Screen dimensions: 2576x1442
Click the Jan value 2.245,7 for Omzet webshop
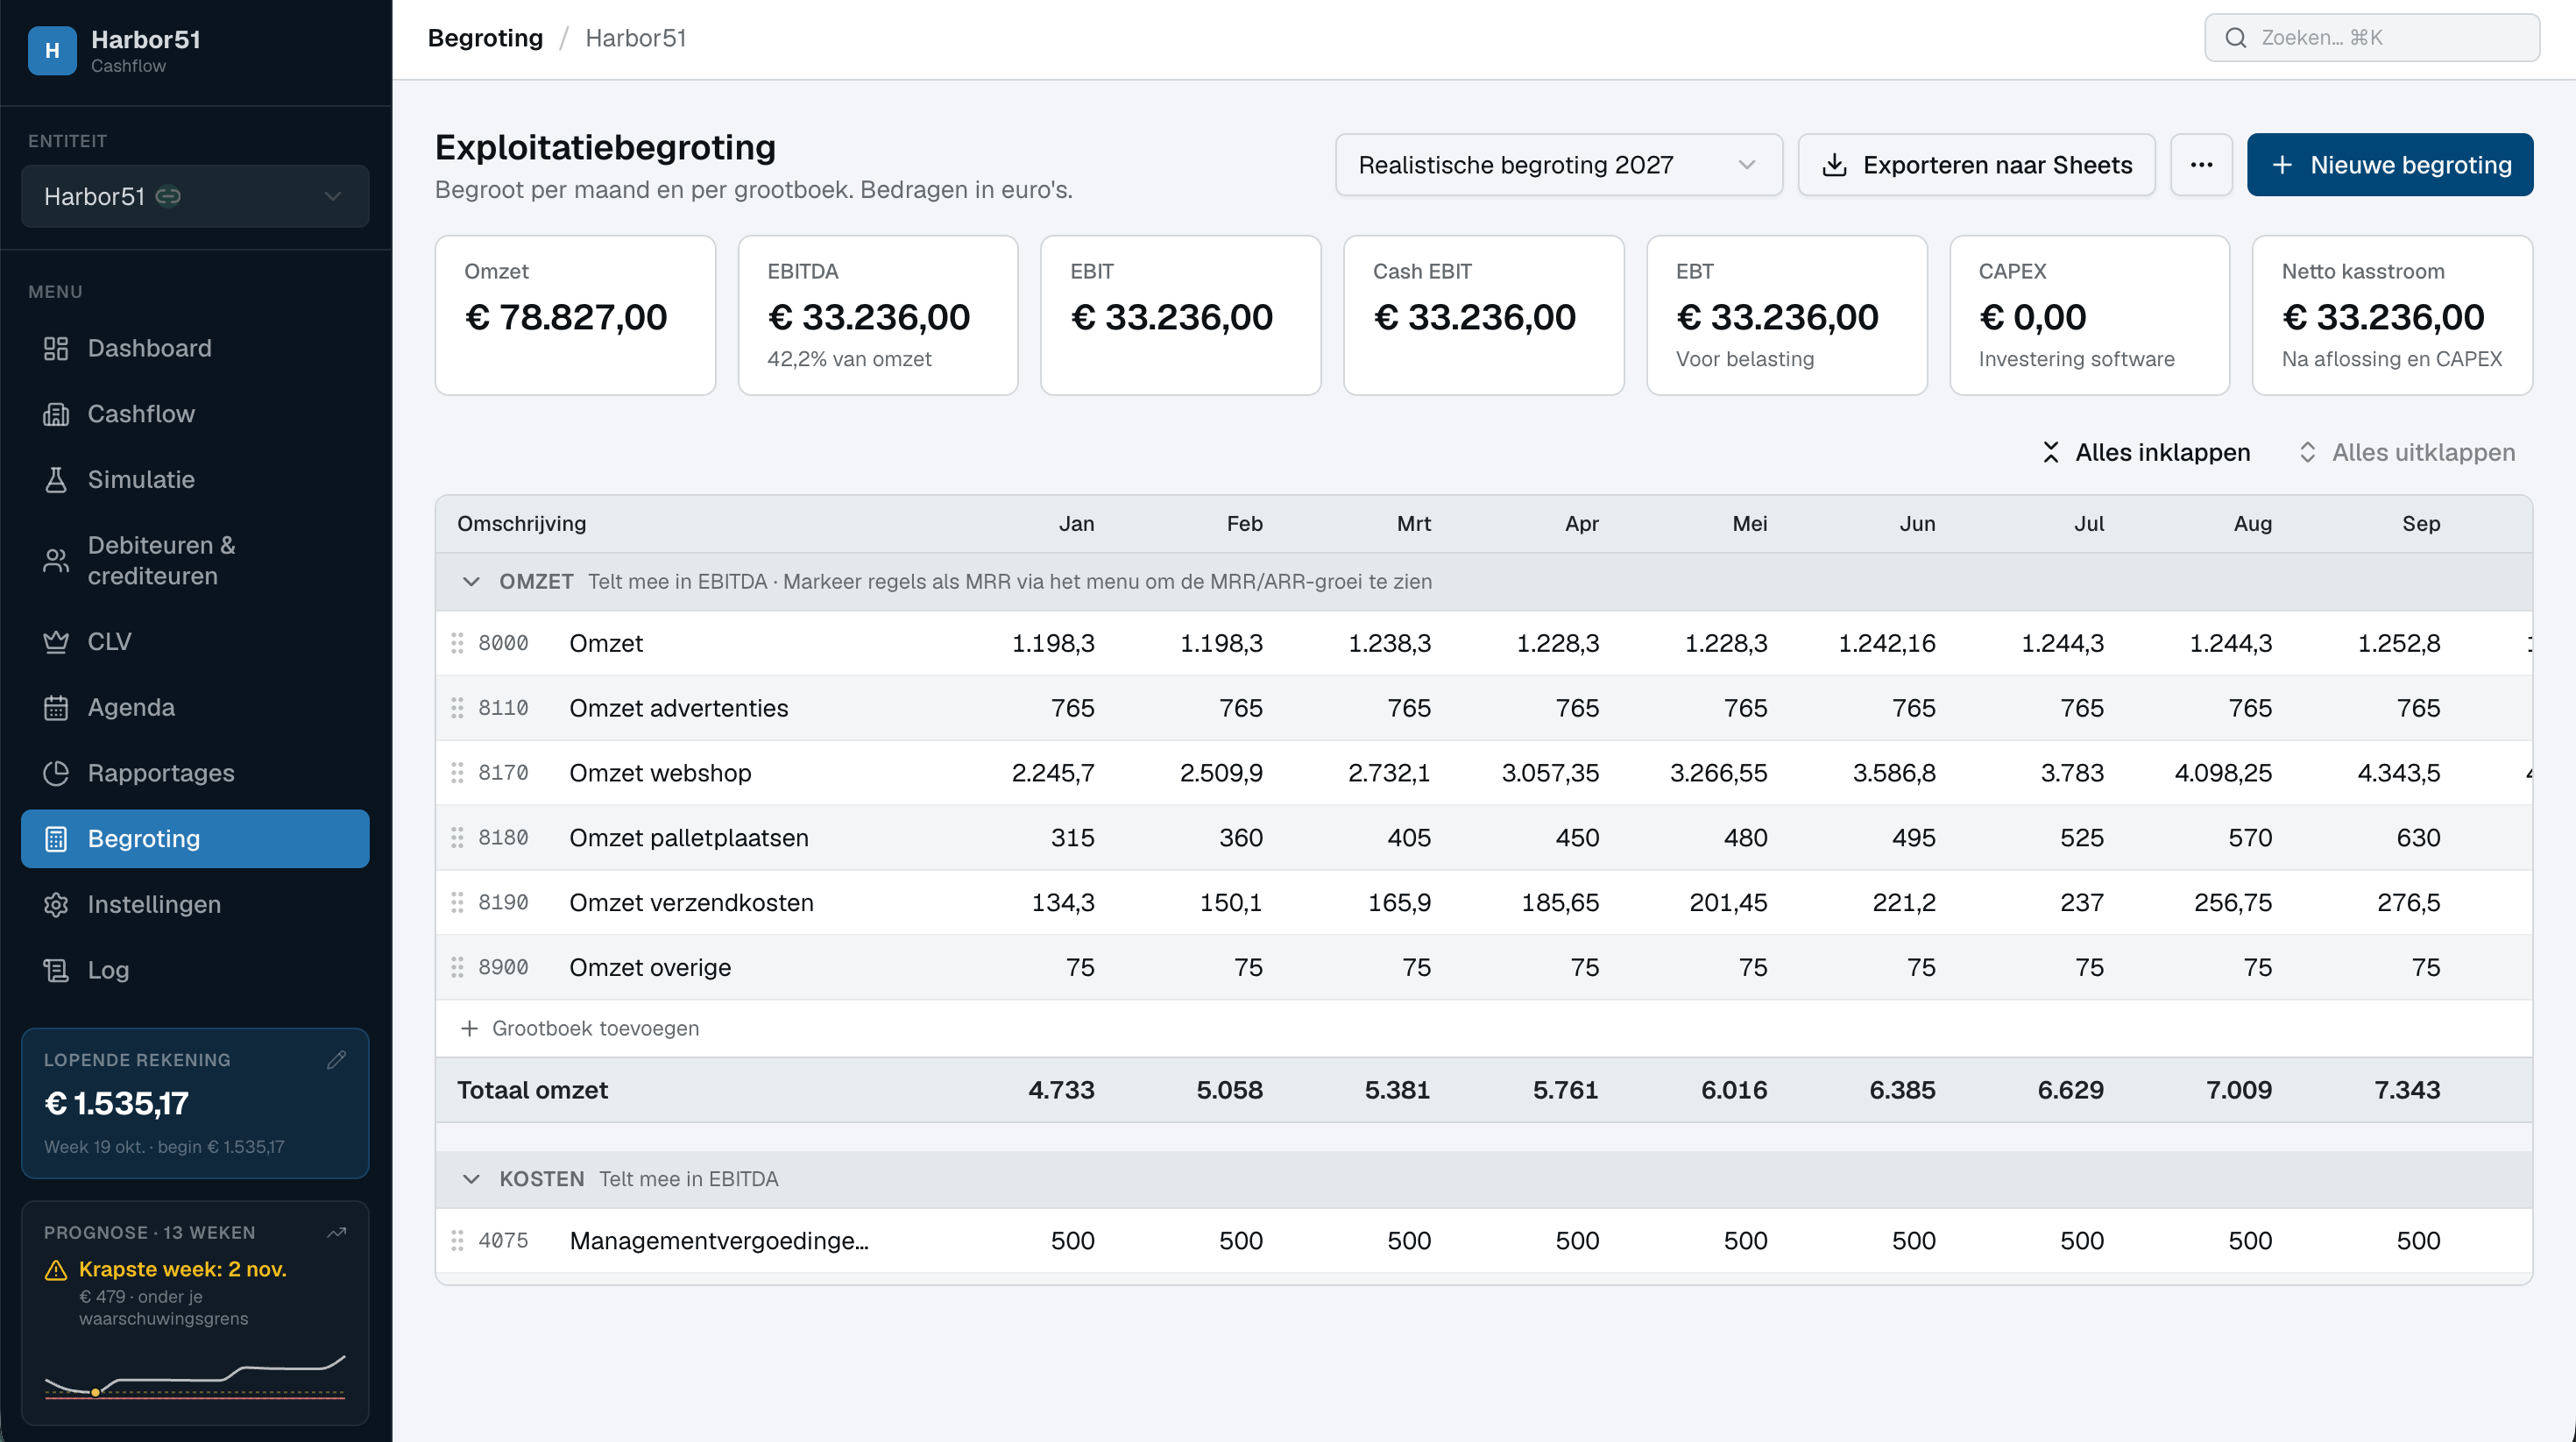tap(1053, 773)
